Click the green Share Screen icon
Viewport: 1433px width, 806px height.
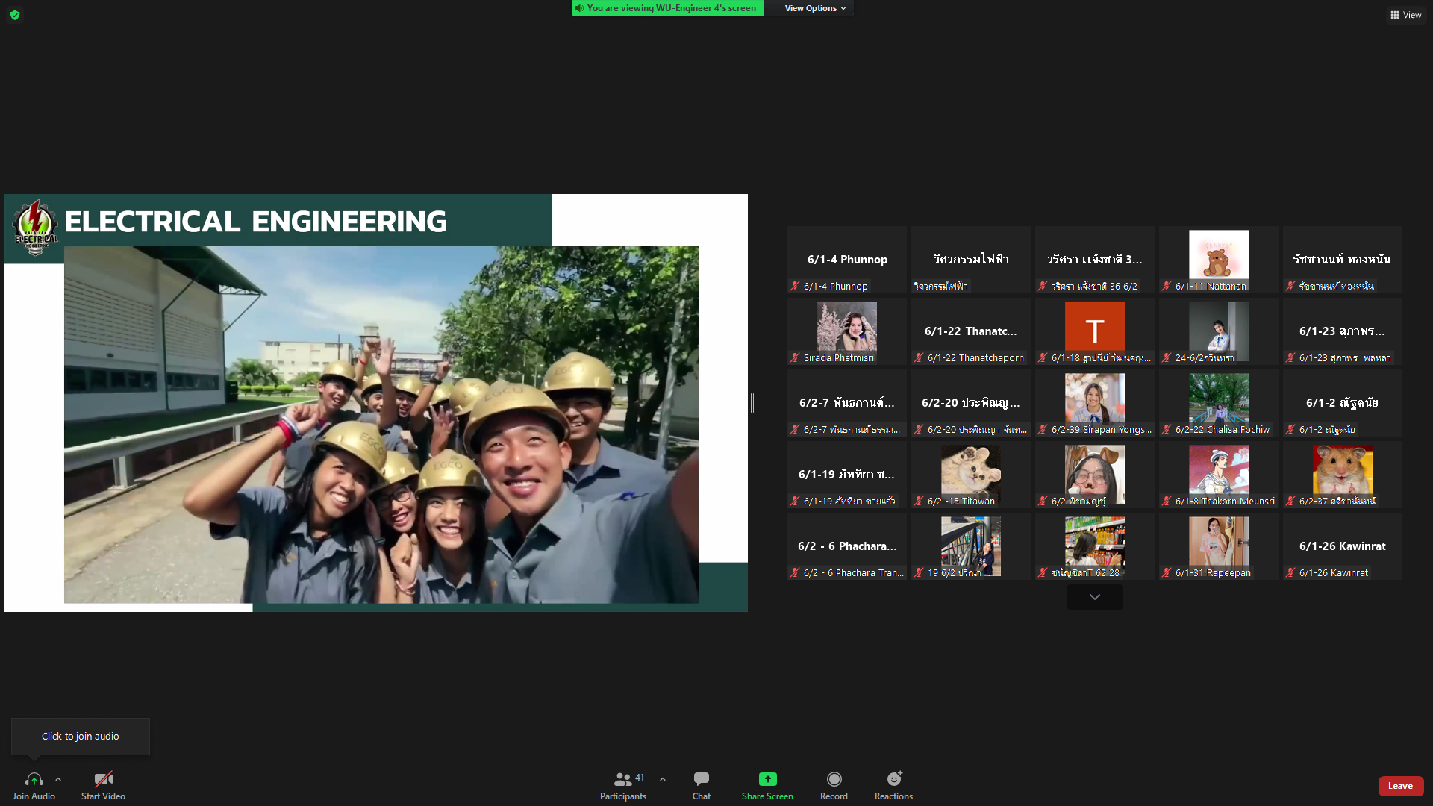pyautogui.click(x=767, y=779)
